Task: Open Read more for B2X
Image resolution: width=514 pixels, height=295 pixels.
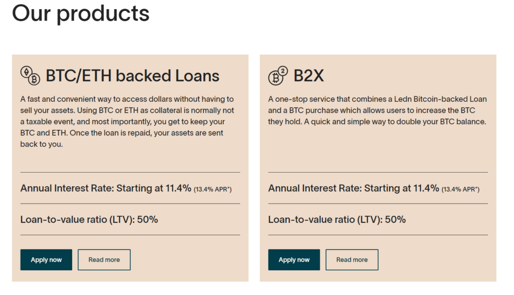Action: click(x=352, y=259)
